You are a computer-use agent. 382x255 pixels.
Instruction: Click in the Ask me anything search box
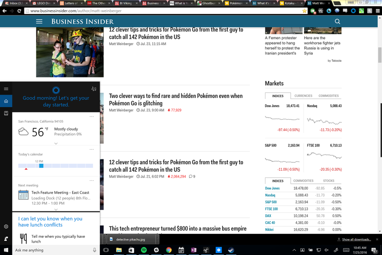click(53, 250)
